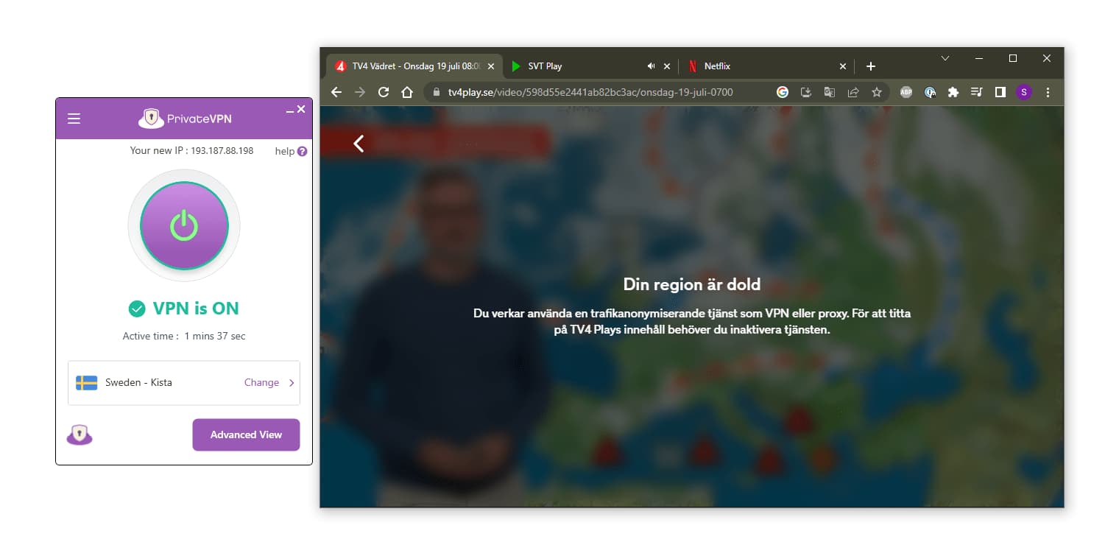The height and width of the screenshot is (556, 1119).
Task: Minimize the PrivateVPN window
Action: (290, 110)
